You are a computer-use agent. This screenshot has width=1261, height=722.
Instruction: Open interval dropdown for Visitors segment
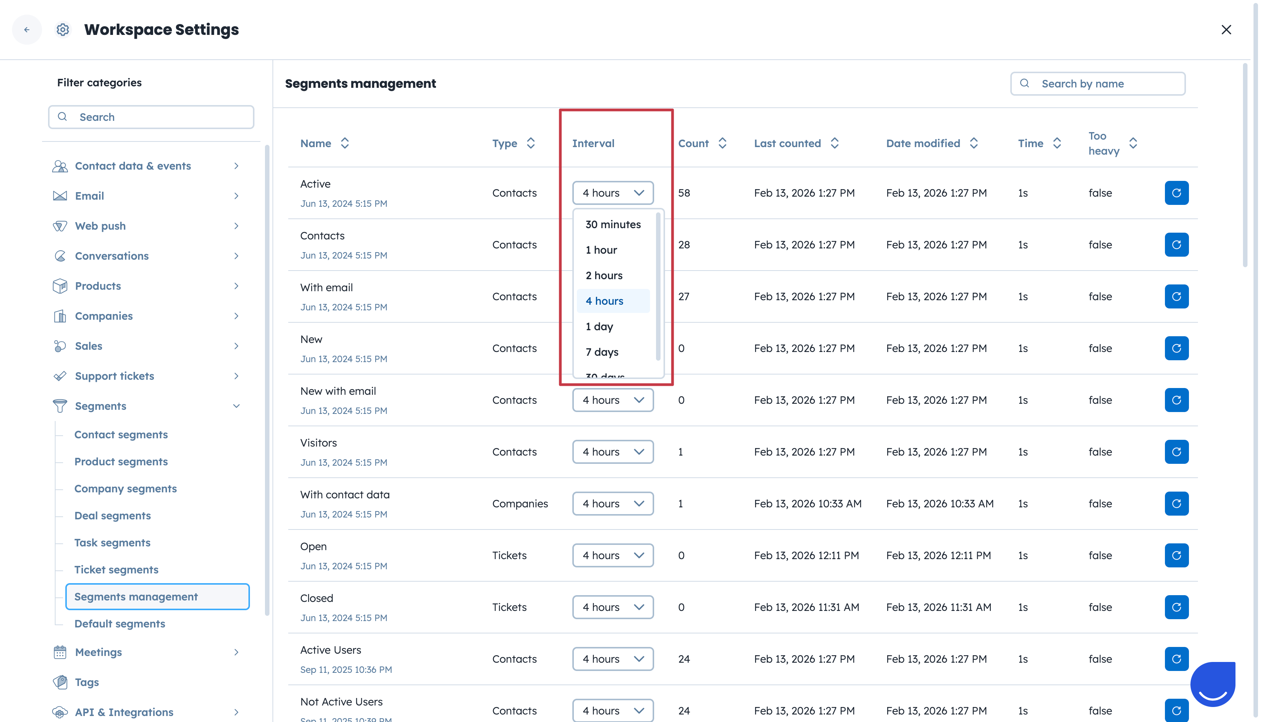[612, 452]
